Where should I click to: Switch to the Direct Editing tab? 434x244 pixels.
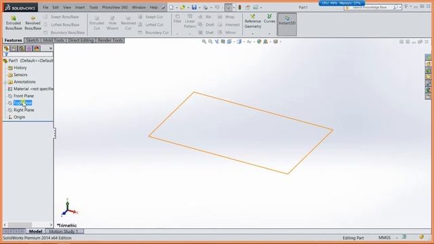pos(81,41)
